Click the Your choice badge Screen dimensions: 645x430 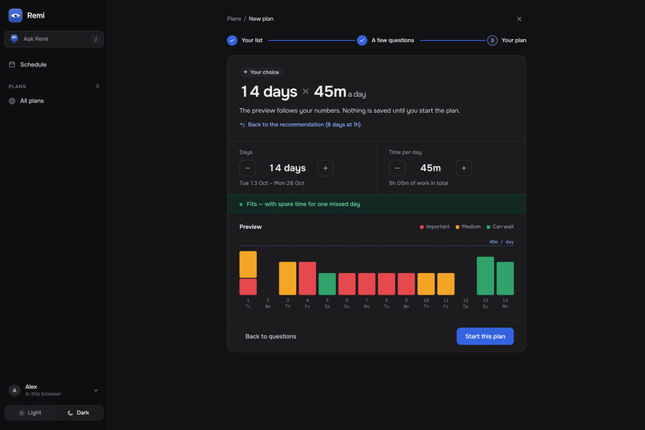point(261,72)
